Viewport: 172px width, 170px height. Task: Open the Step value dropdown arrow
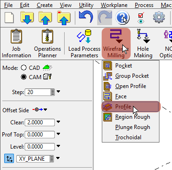pyautogui.click(x=58, y=92)
